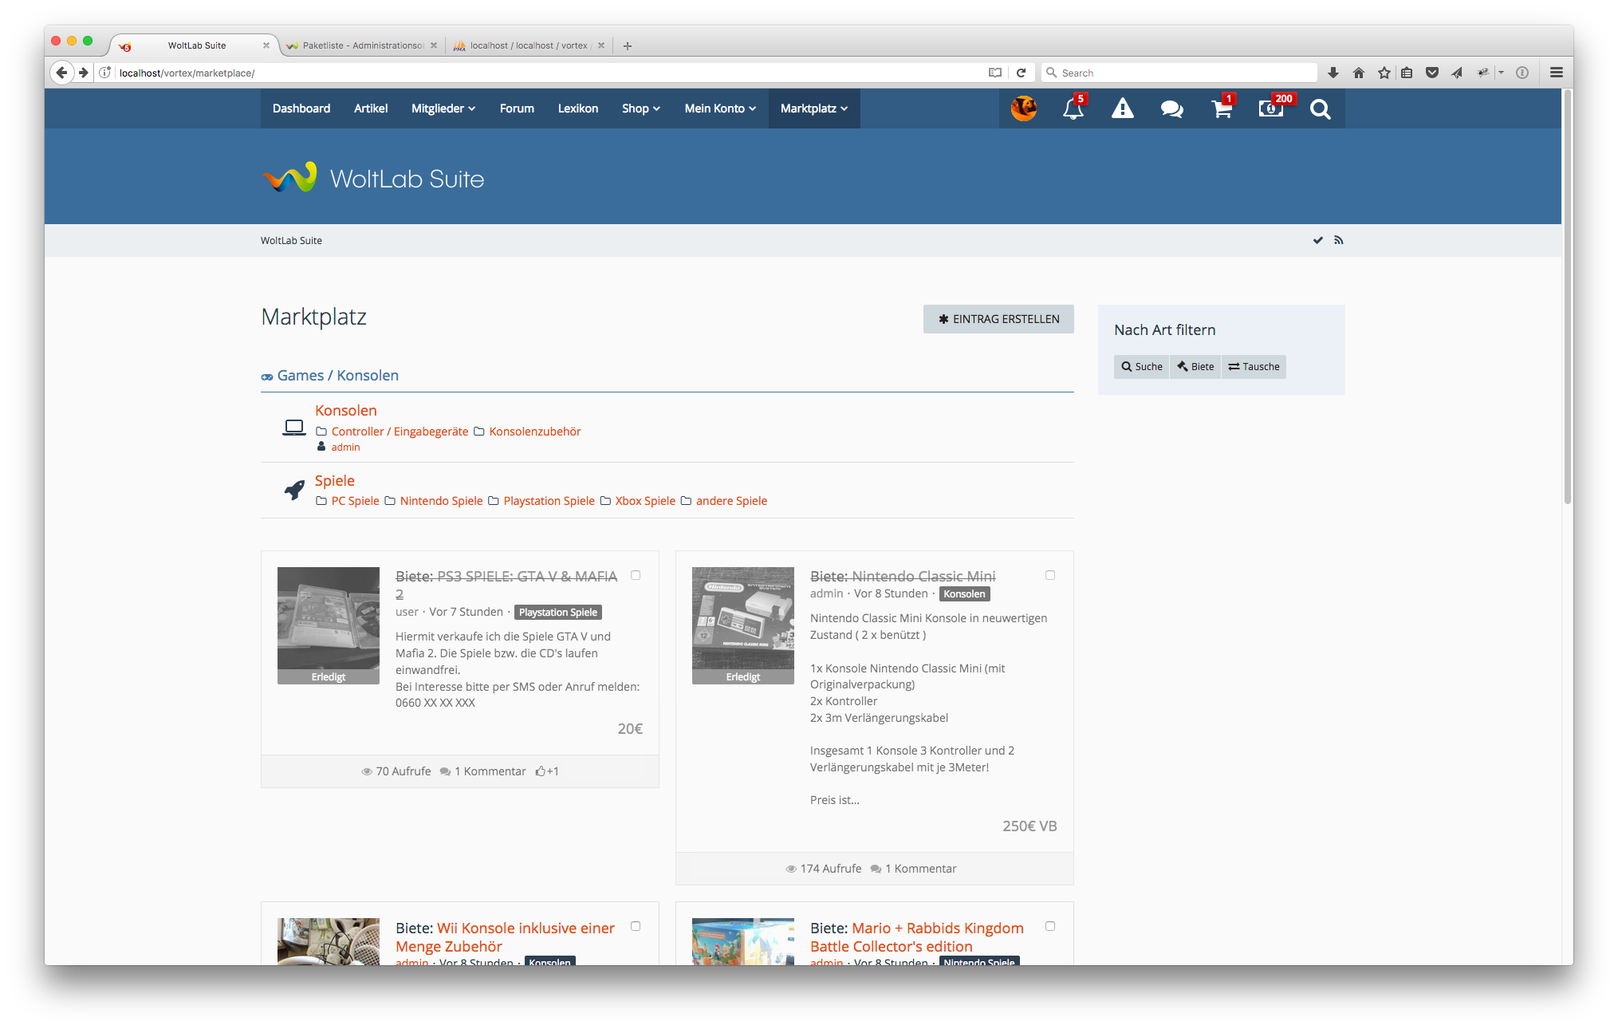
Task: Click the Nintendo Classic Mini thumbnail image
Action: pyautogui.click(x=742, y=618)
